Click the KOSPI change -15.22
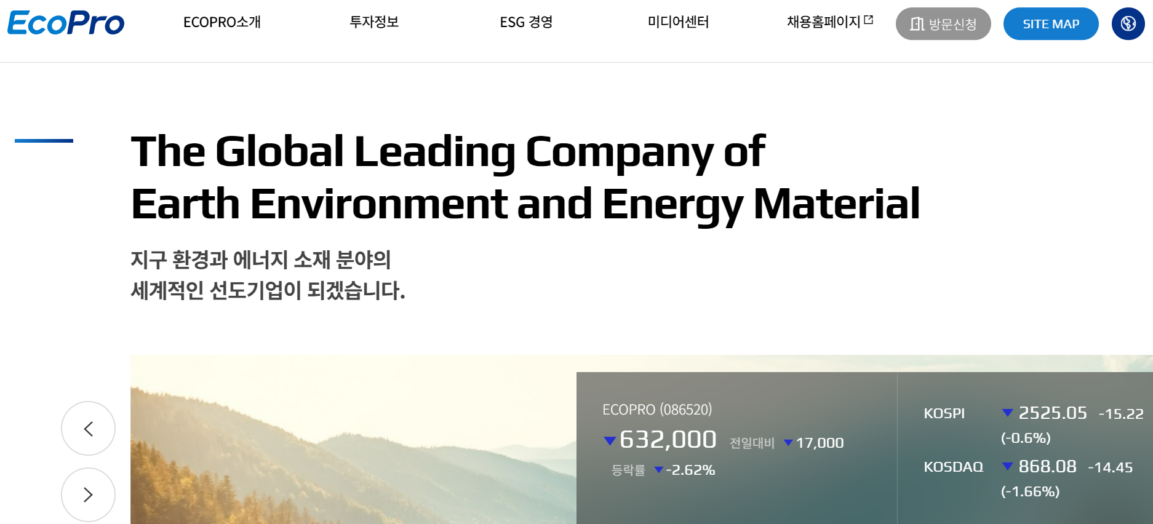Image resolution: width=1153 pixels, height=524 pixels. pyautogui.click(x=1121, y=414)
